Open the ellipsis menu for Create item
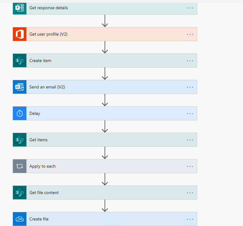Screen dimensions: 243x226 190,61
